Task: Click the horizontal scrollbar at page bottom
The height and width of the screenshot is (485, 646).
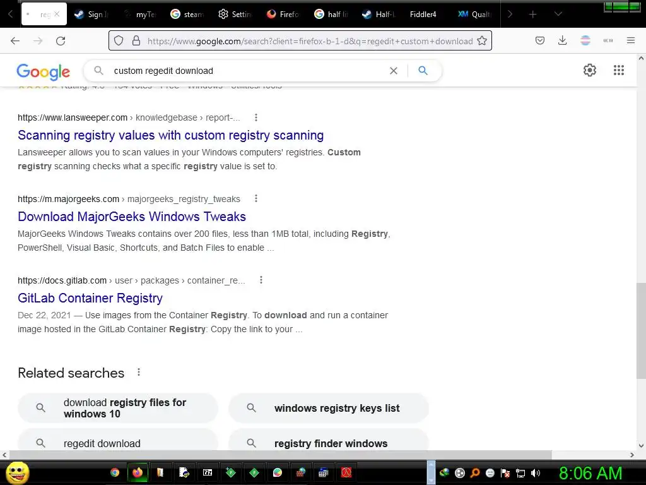Action: click(x=280, y=455)
